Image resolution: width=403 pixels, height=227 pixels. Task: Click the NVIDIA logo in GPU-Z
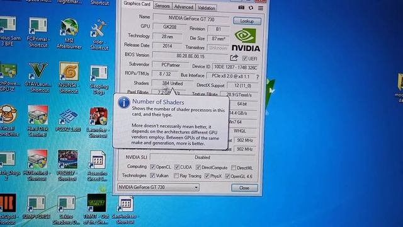[x=246, y=40]
